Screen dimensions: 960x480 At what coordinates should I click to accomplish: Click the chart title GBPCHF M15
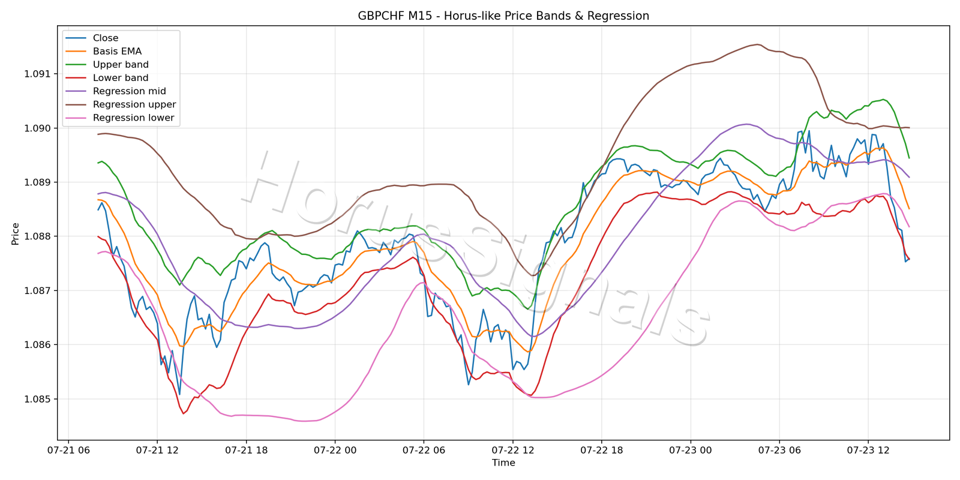point(503,16)
